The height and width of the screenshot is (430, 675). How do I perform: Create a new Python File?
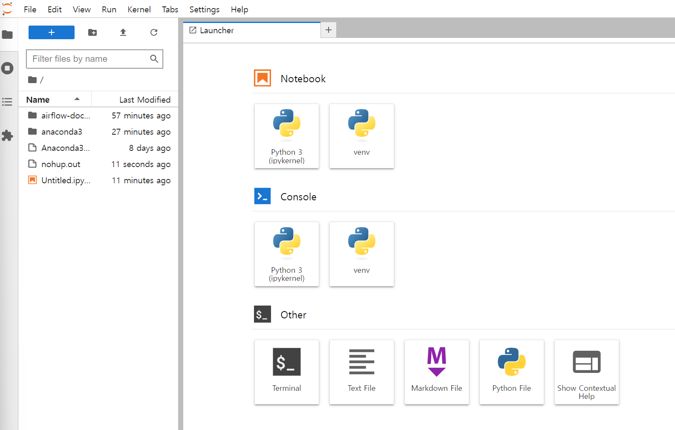[512, 372]
